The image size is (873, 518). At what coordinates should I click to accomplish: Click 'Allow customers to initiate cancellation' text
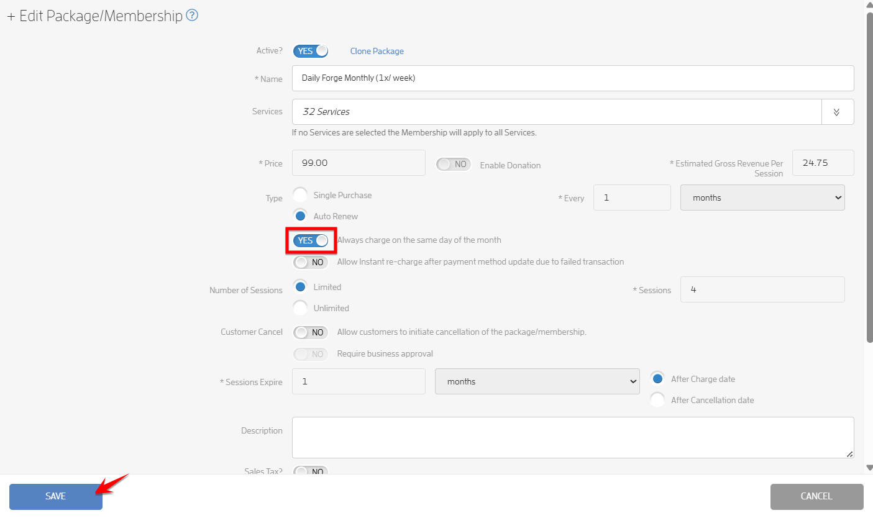pos(462,332)
